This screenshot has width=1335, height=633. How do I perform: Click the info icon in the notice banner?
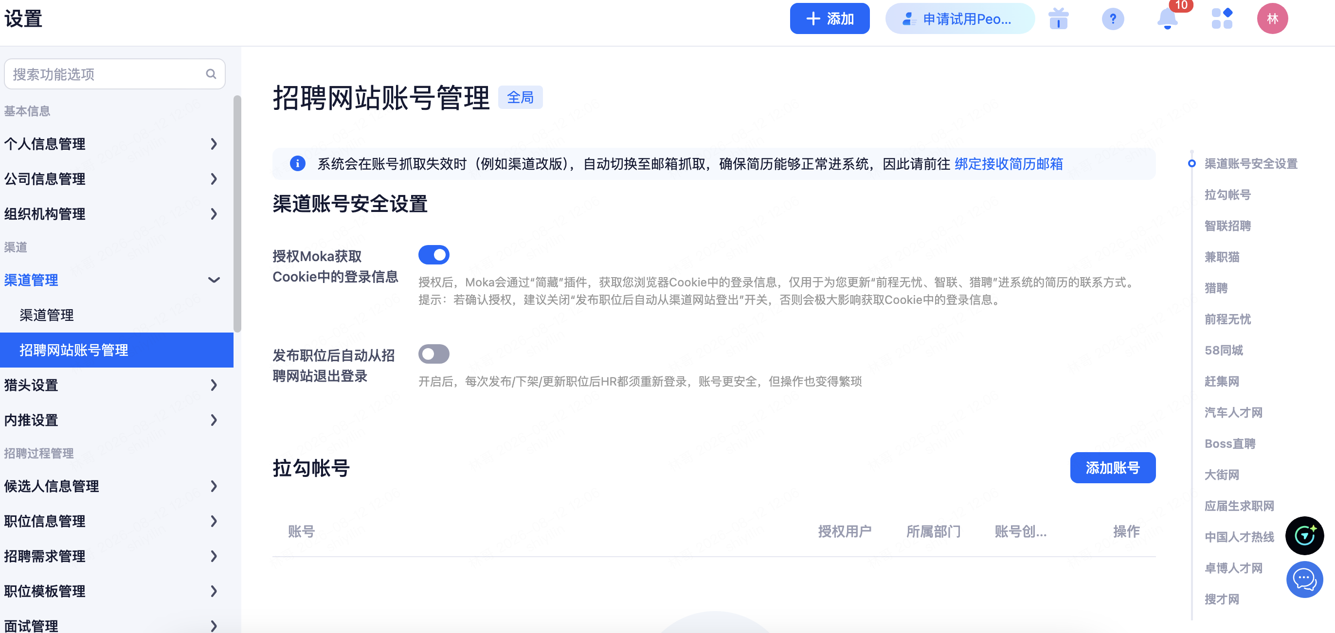[x=297, y=164]
